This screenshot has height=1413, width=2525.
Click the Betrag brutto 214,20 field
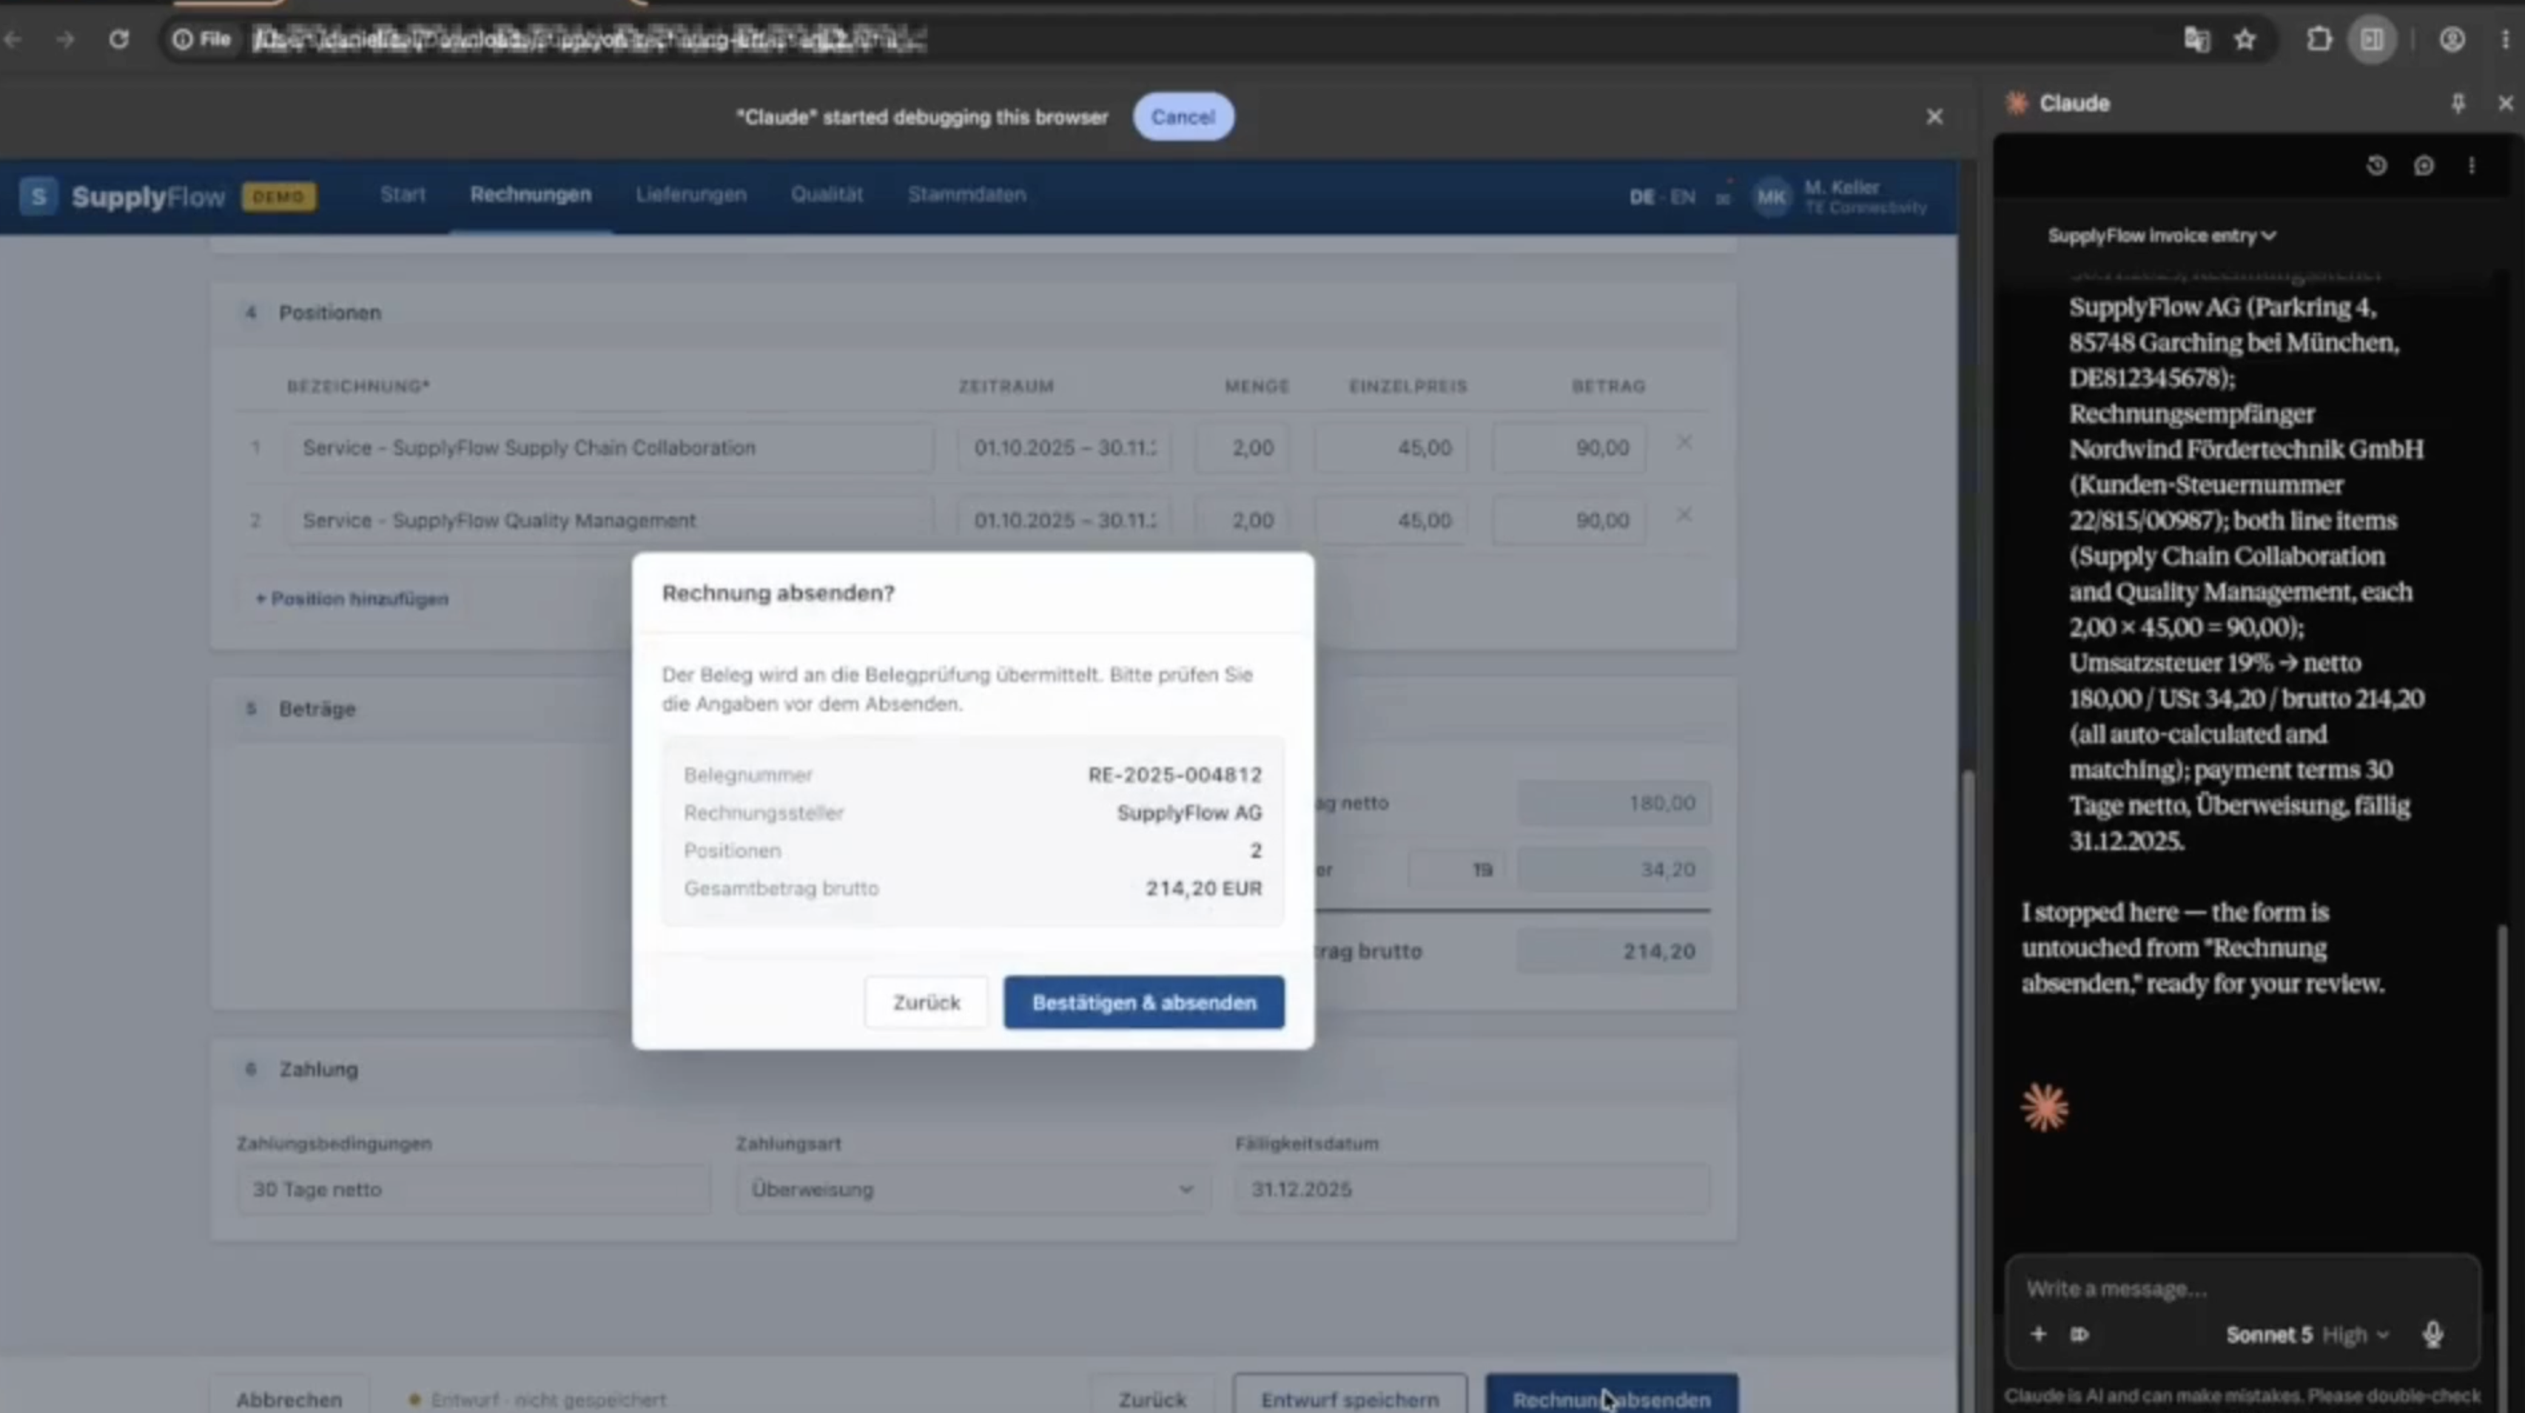pos(1613,951)
